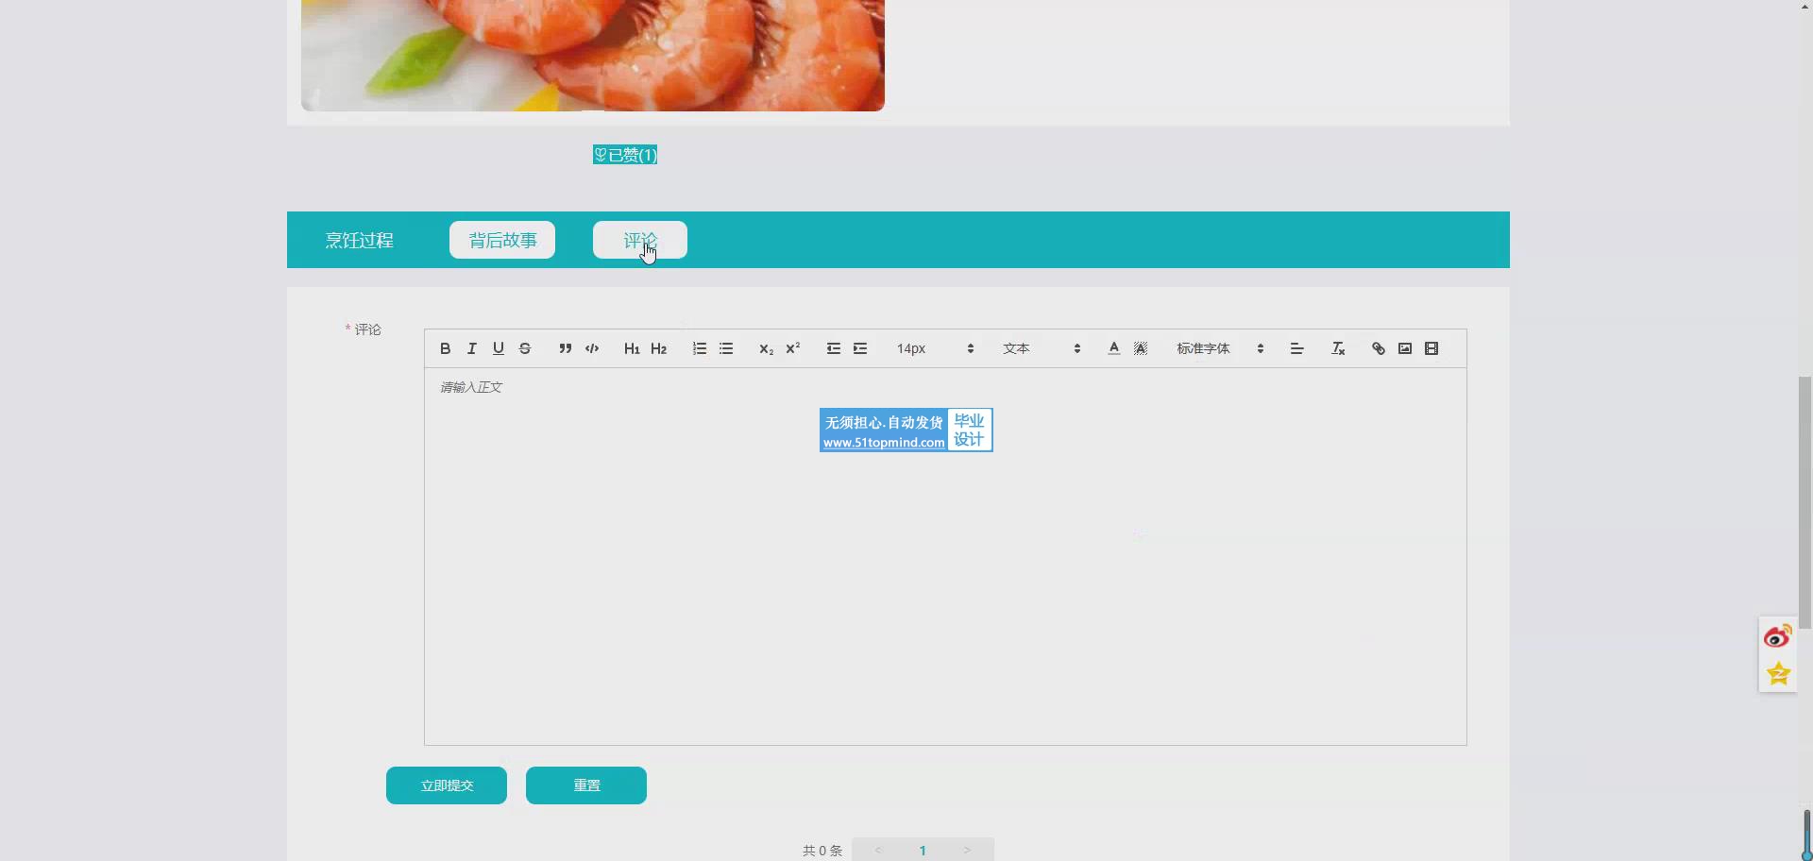Insert an ordered numbered list
This screenshot has height=861, width=1813.
pos(699,348)
